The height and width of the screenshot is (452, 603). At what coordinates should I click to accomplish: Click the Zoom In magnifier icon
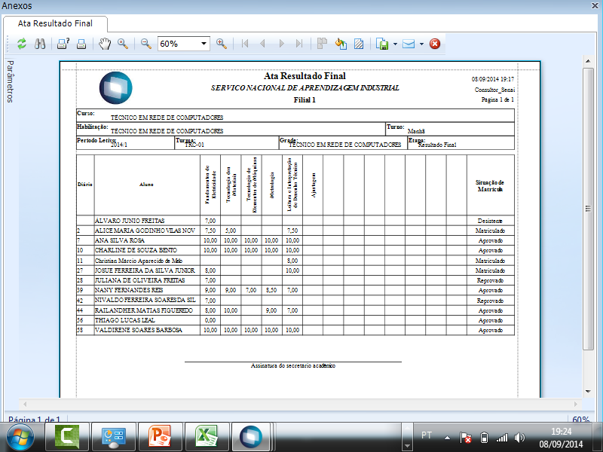[222, 44]
